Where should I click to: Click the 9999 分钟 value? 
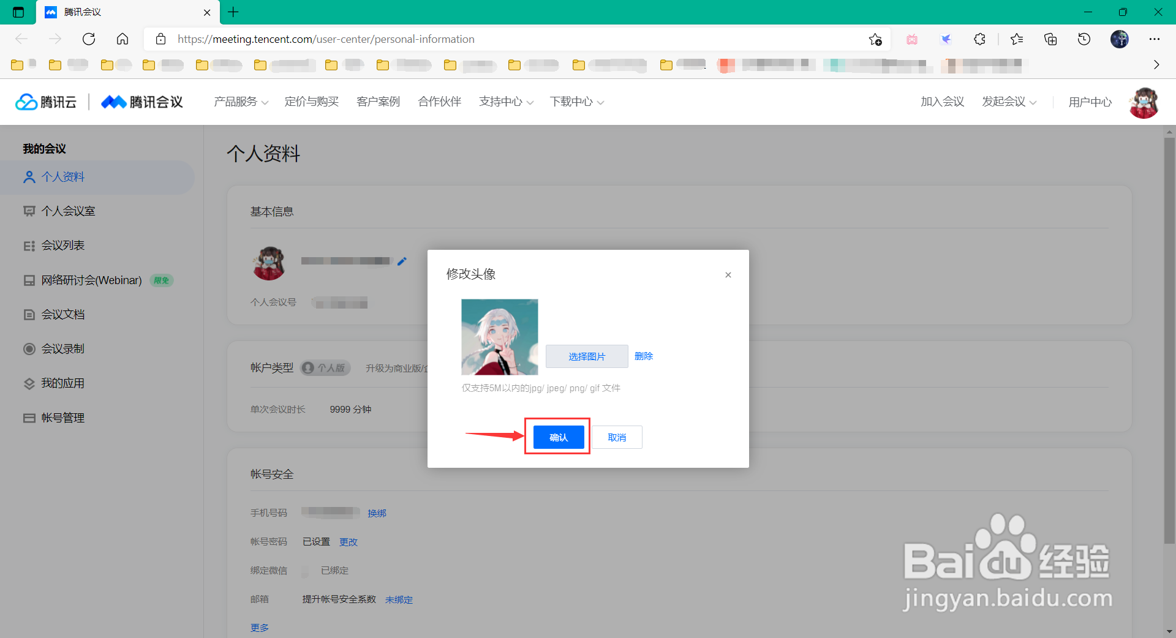click(x=350, y=410)
